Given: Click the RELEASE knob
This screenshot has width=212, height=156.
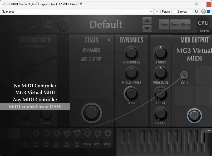Looking at the screenshot, I should (161, 114).
